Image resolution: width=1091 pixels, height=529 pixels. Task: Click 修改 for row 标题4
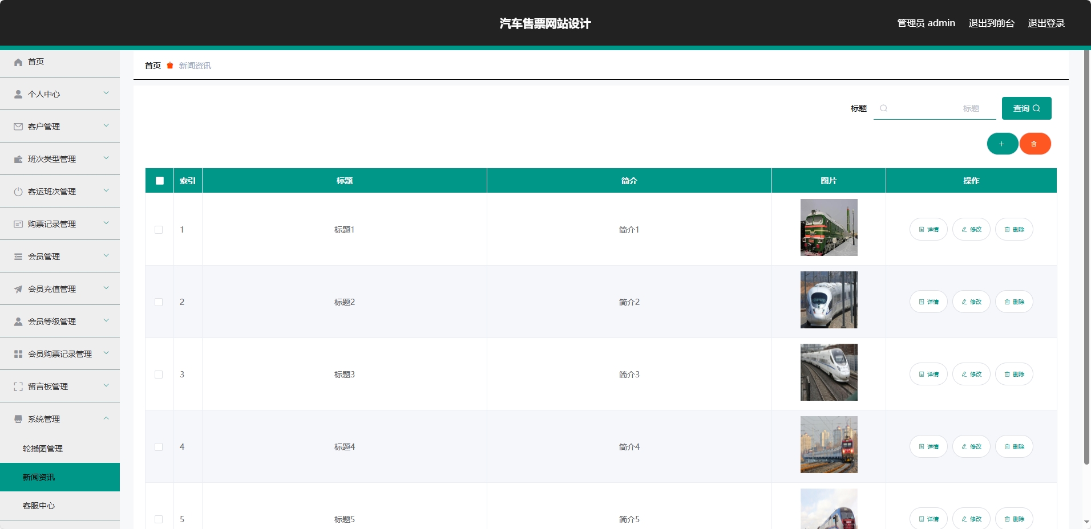click(x=971, y=446)
